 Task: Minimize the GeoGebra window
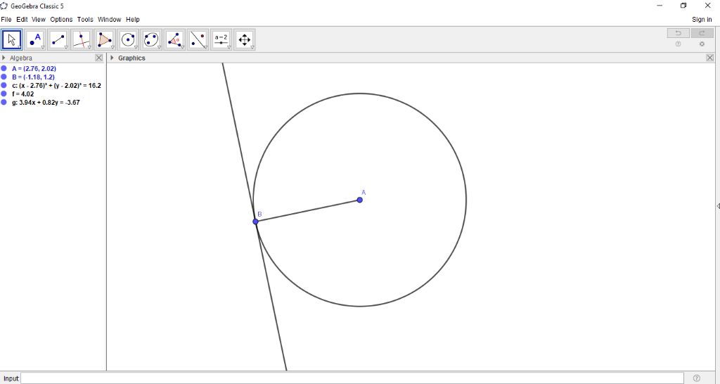coord(660,6)
